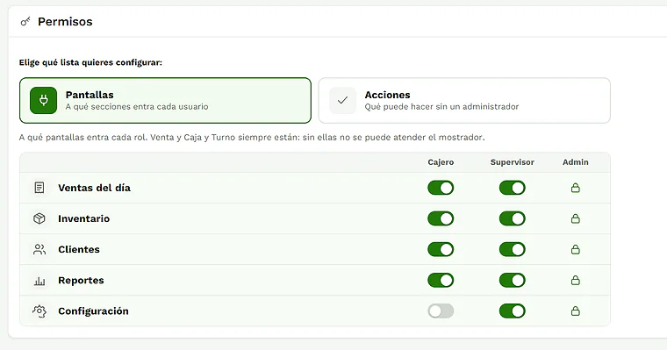Disable Cajero access to Ventas del día
The height and width of the screenshot is (350, 667).
(441, 188)
